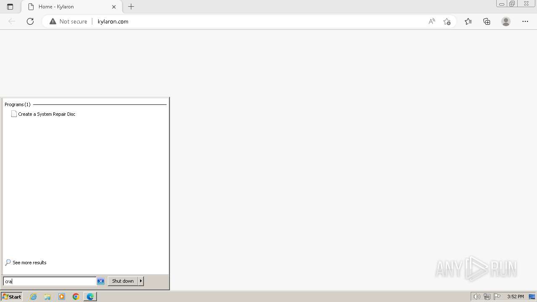Viewport: 537px width, 302px height.
Task: Open the Favorites list
Action: pos(468,21)
